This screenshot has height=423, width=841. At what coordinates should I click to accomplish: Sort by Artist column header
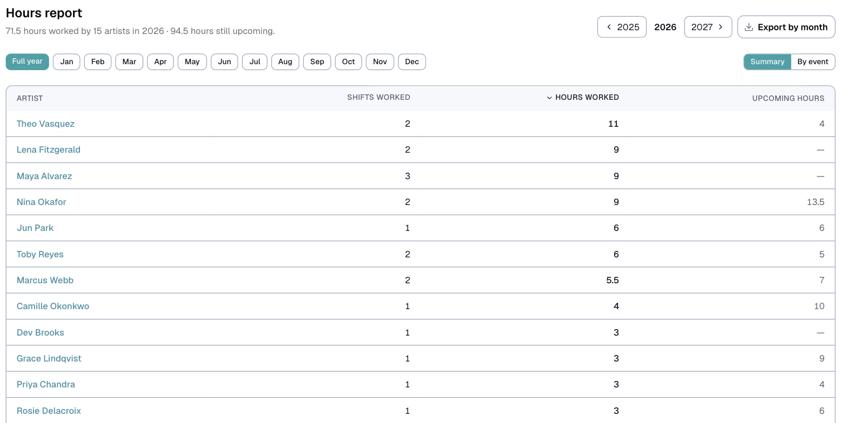(x=30, y=98)
